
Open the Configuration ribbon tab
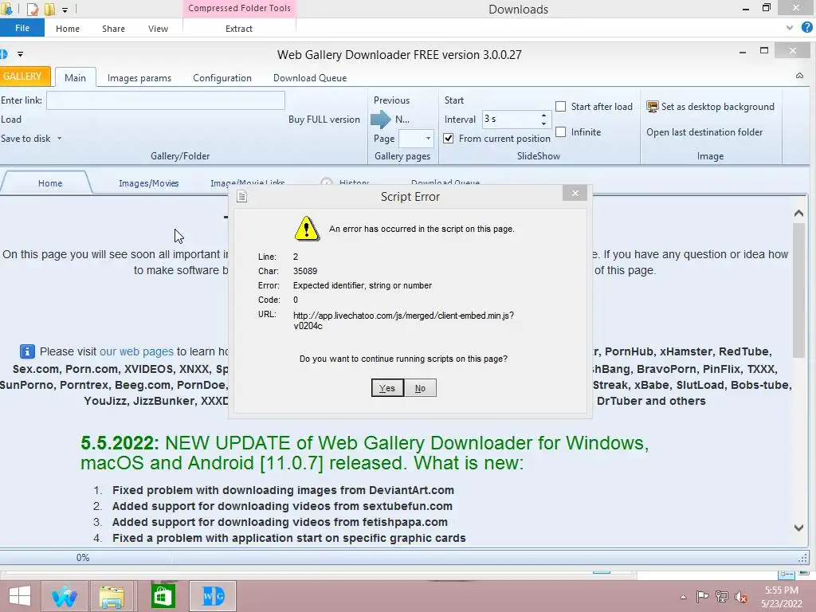[x=222, y=78]
